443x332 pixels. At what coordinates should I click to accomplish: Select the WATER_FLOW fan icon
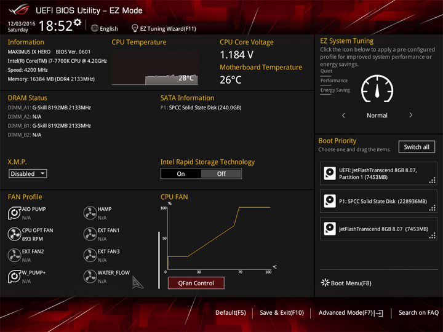click(90, 277)
